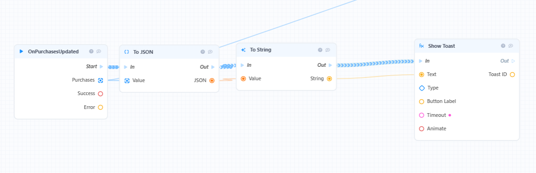This screenshot has width=536, height=173.
Task: Click the Start execution arrow
Action: tap(101, 67)
